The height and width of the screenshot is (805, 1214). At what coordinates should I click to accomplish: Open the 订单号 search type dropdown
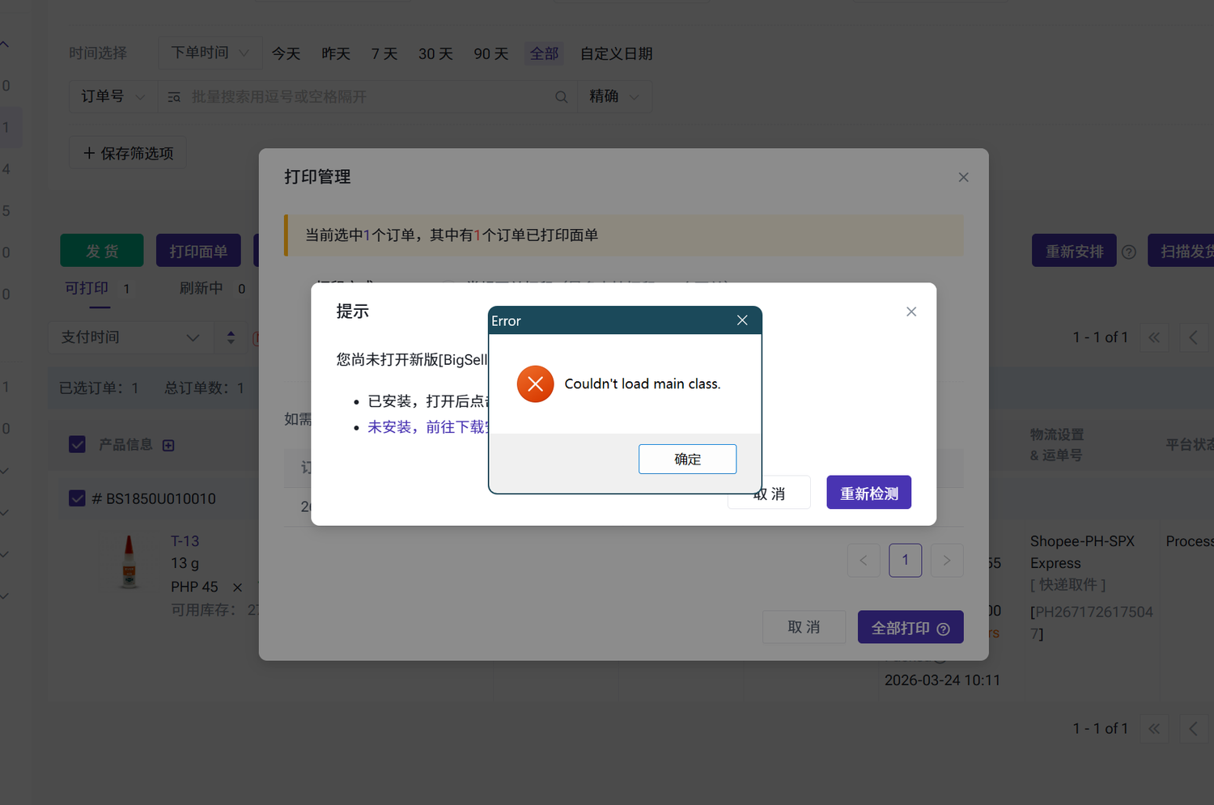[x=112, y=96]
